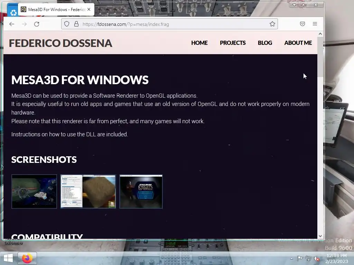The width and height of the screenshot is (354, 265).
Task: Open the taskbar clock and date
Action: 337,258
